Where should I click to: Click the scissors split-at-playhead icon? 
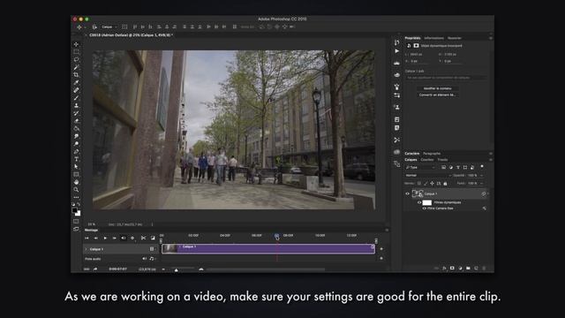point(143,238)
